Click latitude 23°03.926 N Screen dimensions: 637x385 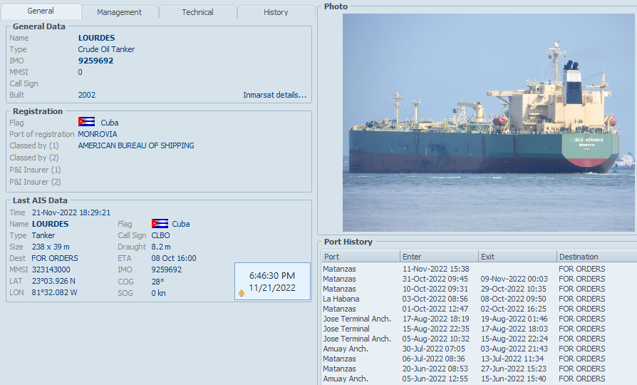pyautogui.click(x=53, y=281)
